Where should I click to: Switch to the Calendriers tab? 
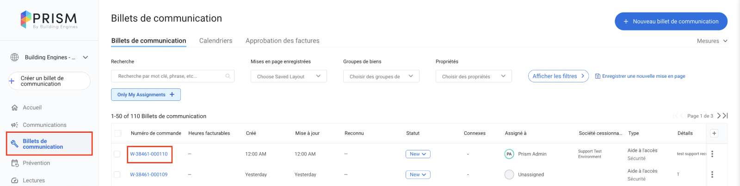click(x=216, y=41)
